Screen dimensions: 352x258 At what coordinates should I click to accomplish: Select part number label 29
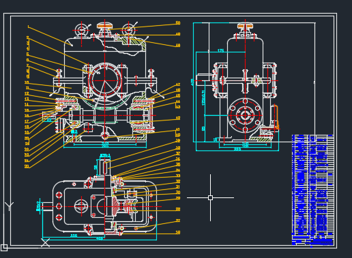point(178,198)
